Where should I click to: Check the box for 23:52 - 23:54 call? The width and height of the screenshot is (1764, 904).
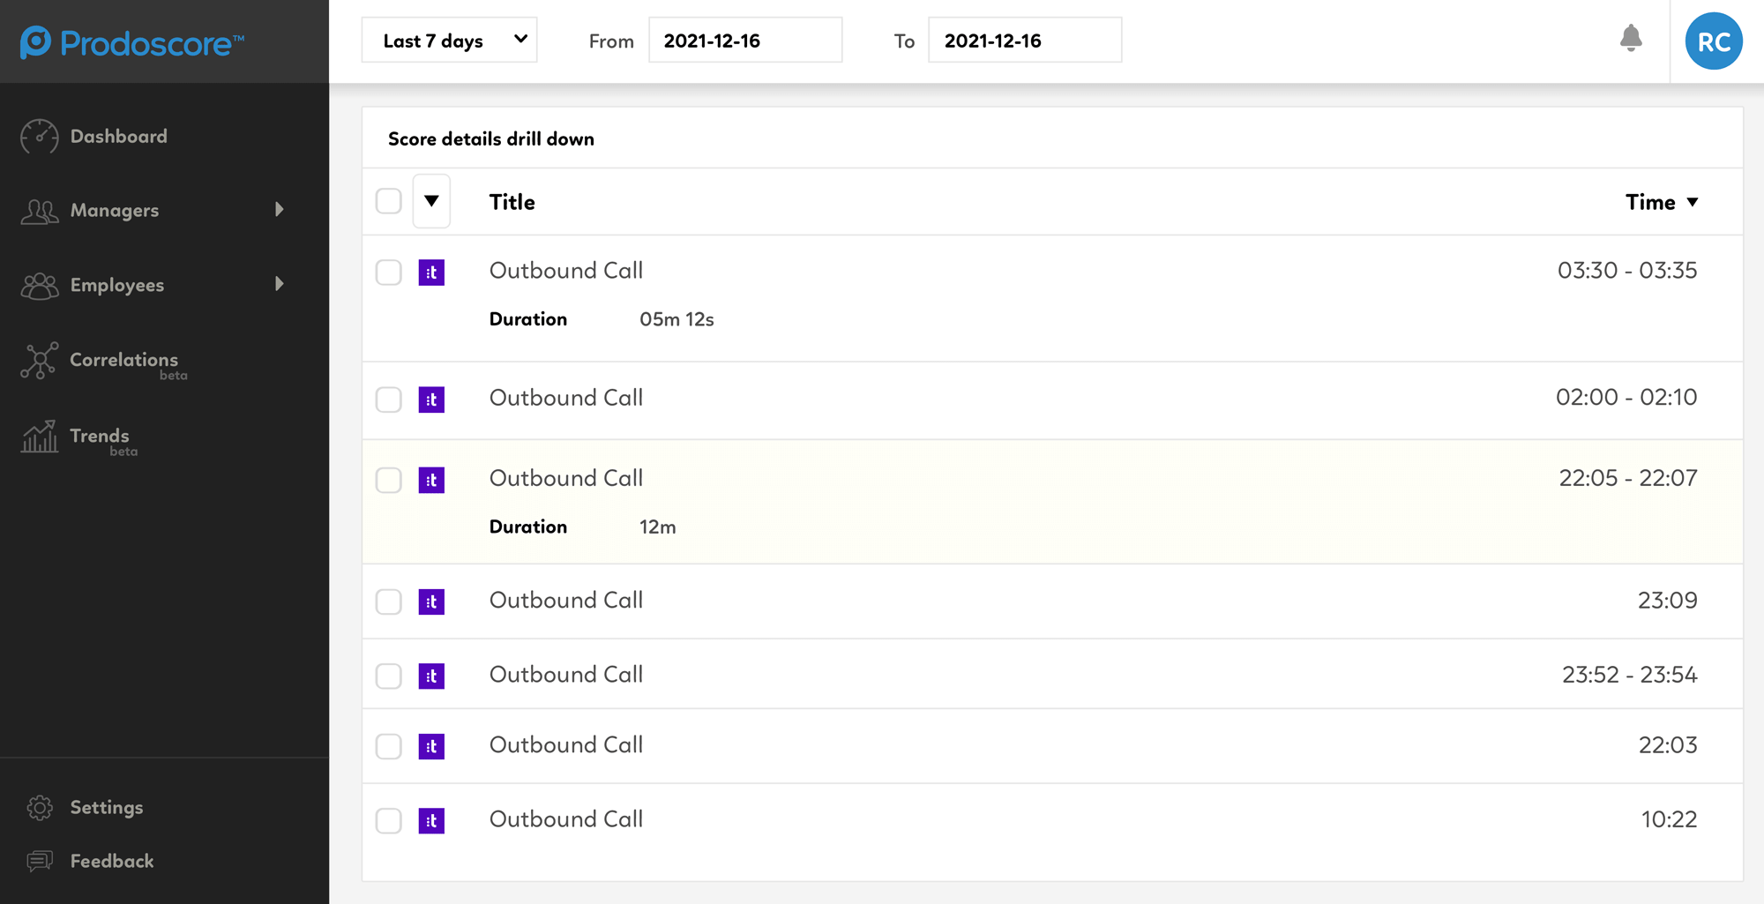[389, 676]
